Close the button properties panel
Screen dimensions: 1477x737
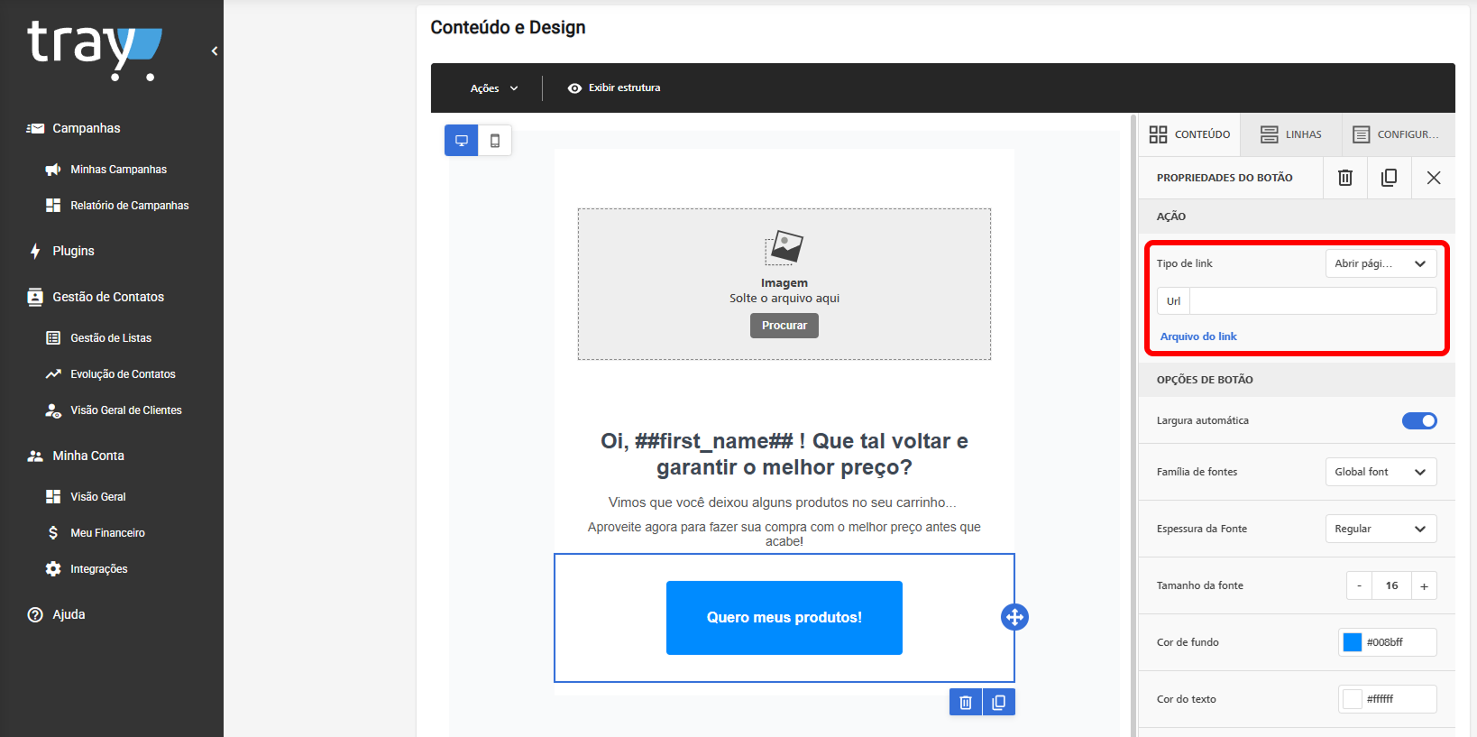(1434, 178)
